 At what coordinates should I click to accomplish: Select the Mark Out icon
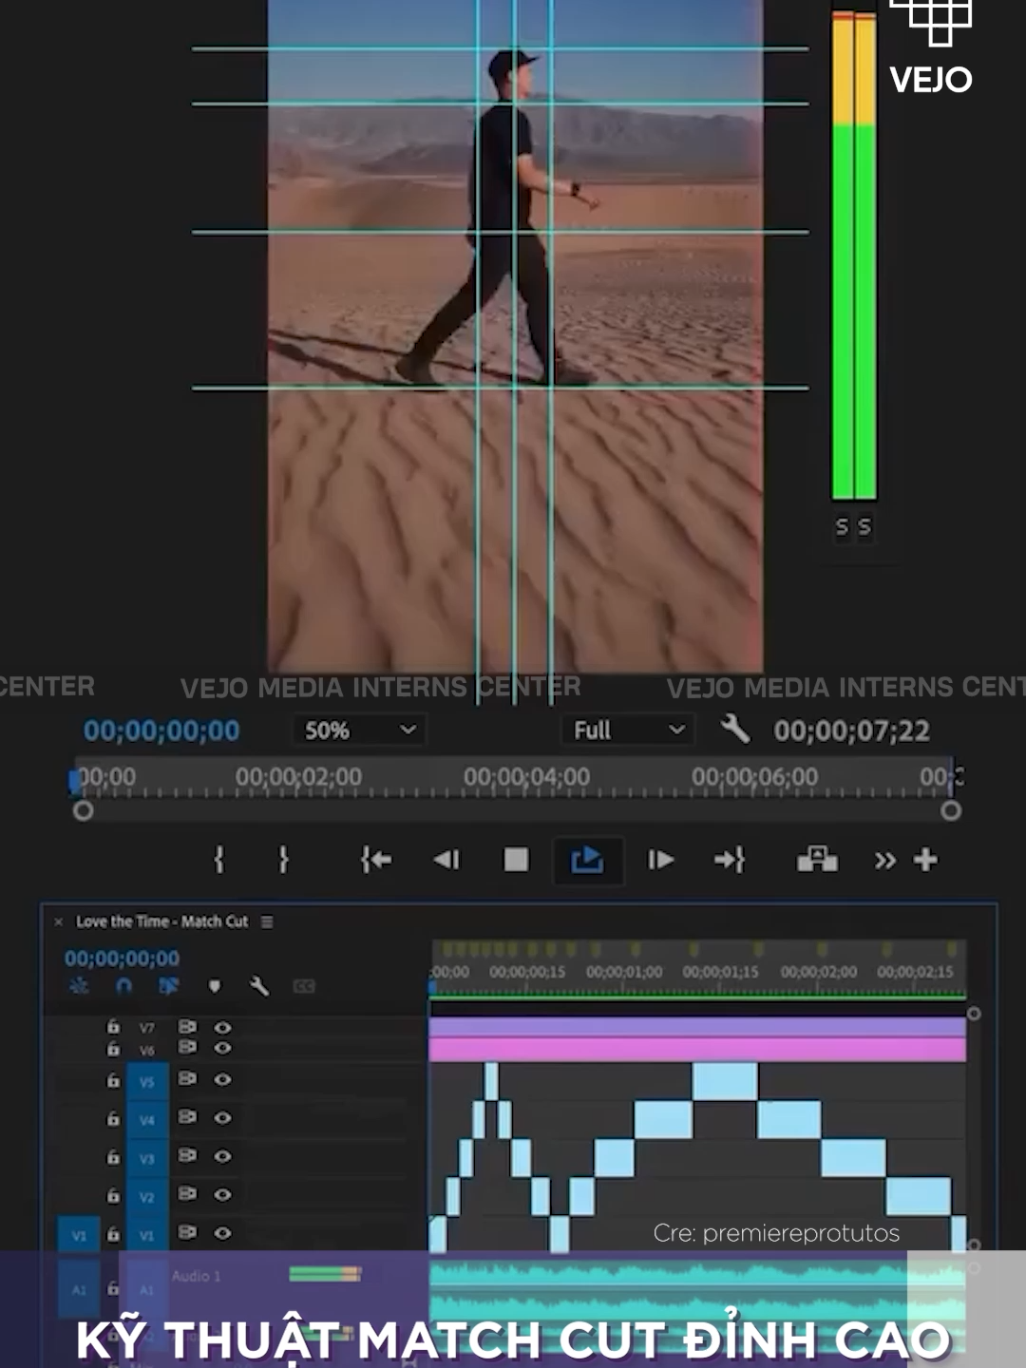point(282,860)
